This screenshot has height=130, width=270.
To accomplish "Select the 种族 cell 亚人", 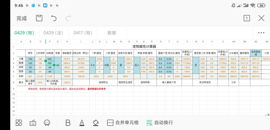I will 137,65.
